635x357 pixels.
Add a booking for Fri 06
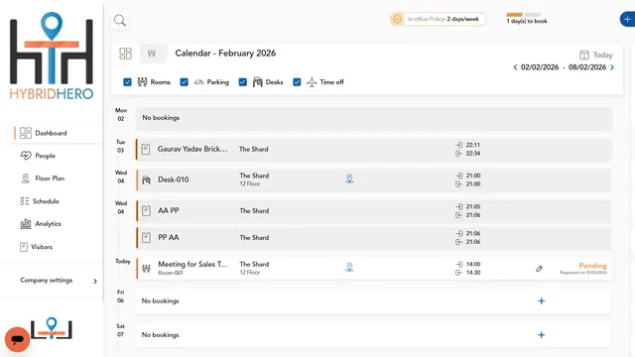(541, 300)
